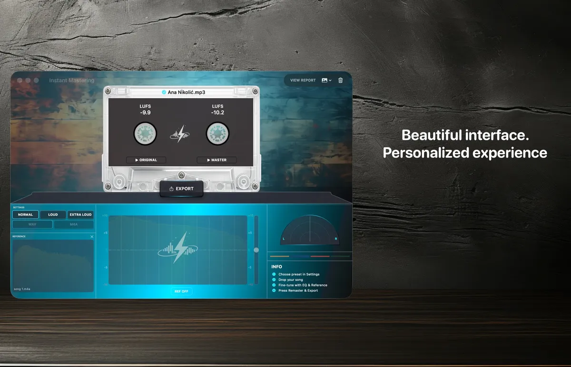Click the play icon on the ORIGINAL button
The height and width of the screenshot is (367, 571).
pos(137,160)
